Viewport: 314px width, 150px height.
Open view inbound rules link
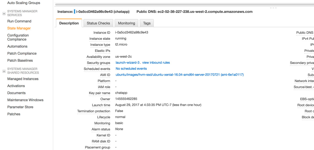pos(156,62)
